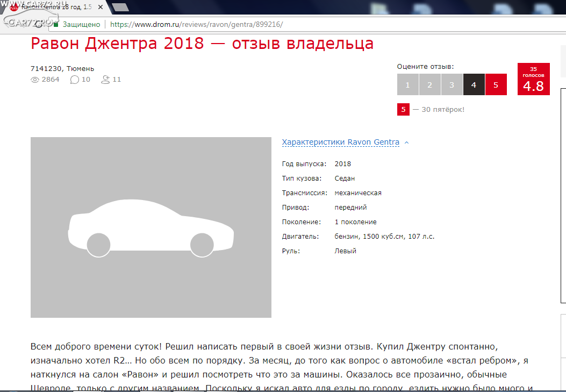This screenshot has height=392, width=566.
Task: Click 'механическая' transmission value
Action: (x=358, y=193)
